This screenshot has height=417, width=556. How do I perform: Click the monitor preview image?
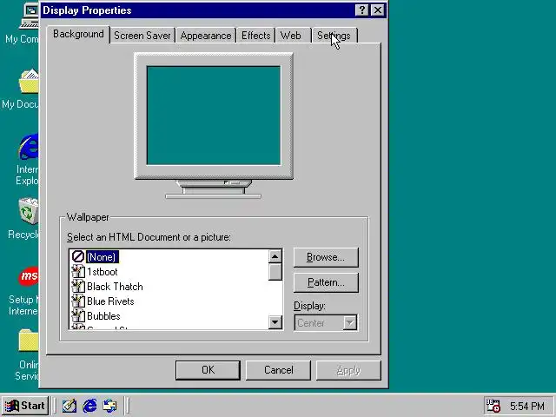click(214, 125)
